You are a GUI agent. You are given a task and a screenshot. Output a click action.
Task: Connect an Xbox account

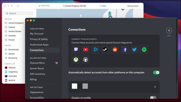click(76, 60)
